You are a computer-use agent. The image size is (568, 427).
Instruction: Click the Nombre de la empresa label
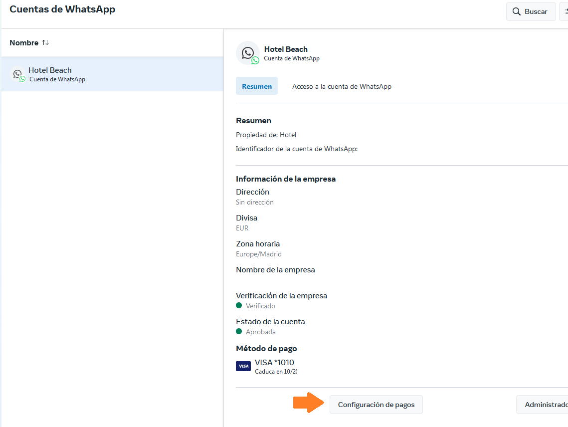(275, 270)
